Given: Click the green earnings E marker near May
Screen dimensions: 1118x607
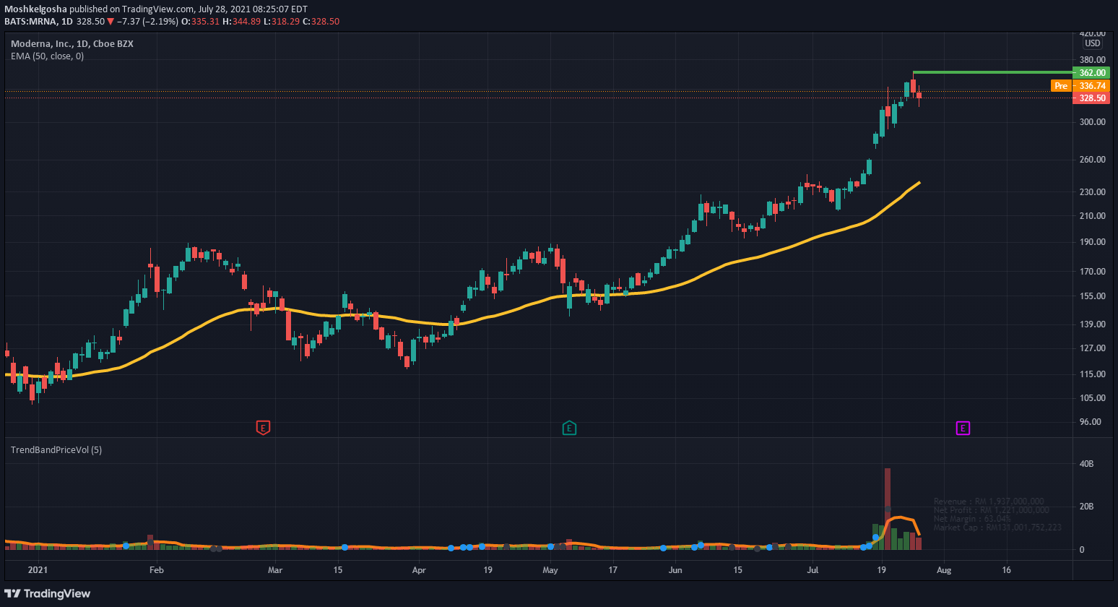Looking at the screenshot, I should point(569,428).
